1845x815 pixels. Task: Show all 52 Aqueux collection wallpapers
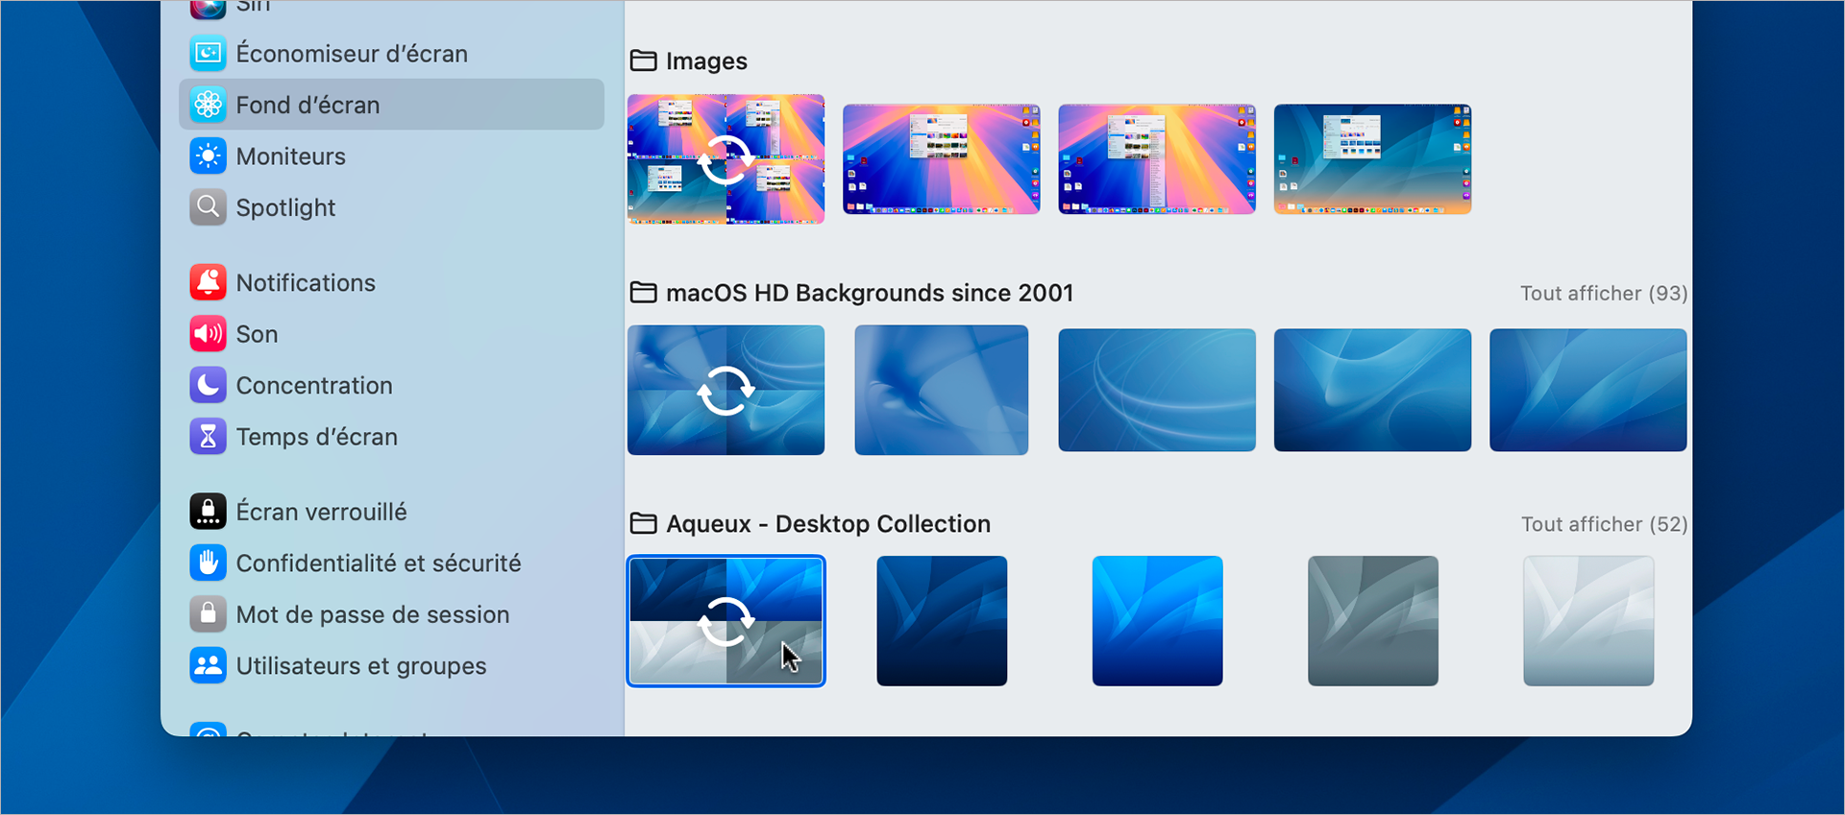[1604, 524]
